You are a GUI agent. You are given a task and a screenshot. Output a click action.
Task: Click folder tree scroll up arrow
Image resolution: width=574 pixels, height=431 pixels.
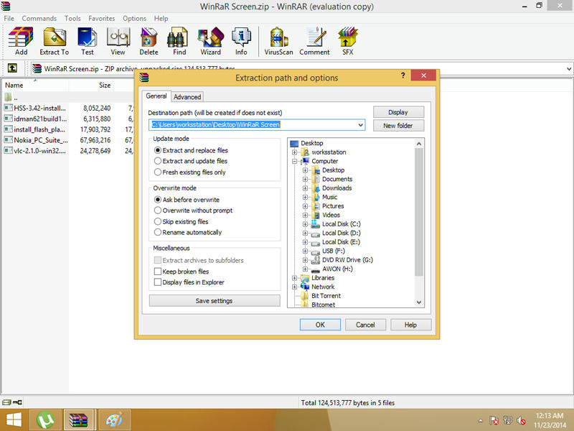tap(419, 144)
